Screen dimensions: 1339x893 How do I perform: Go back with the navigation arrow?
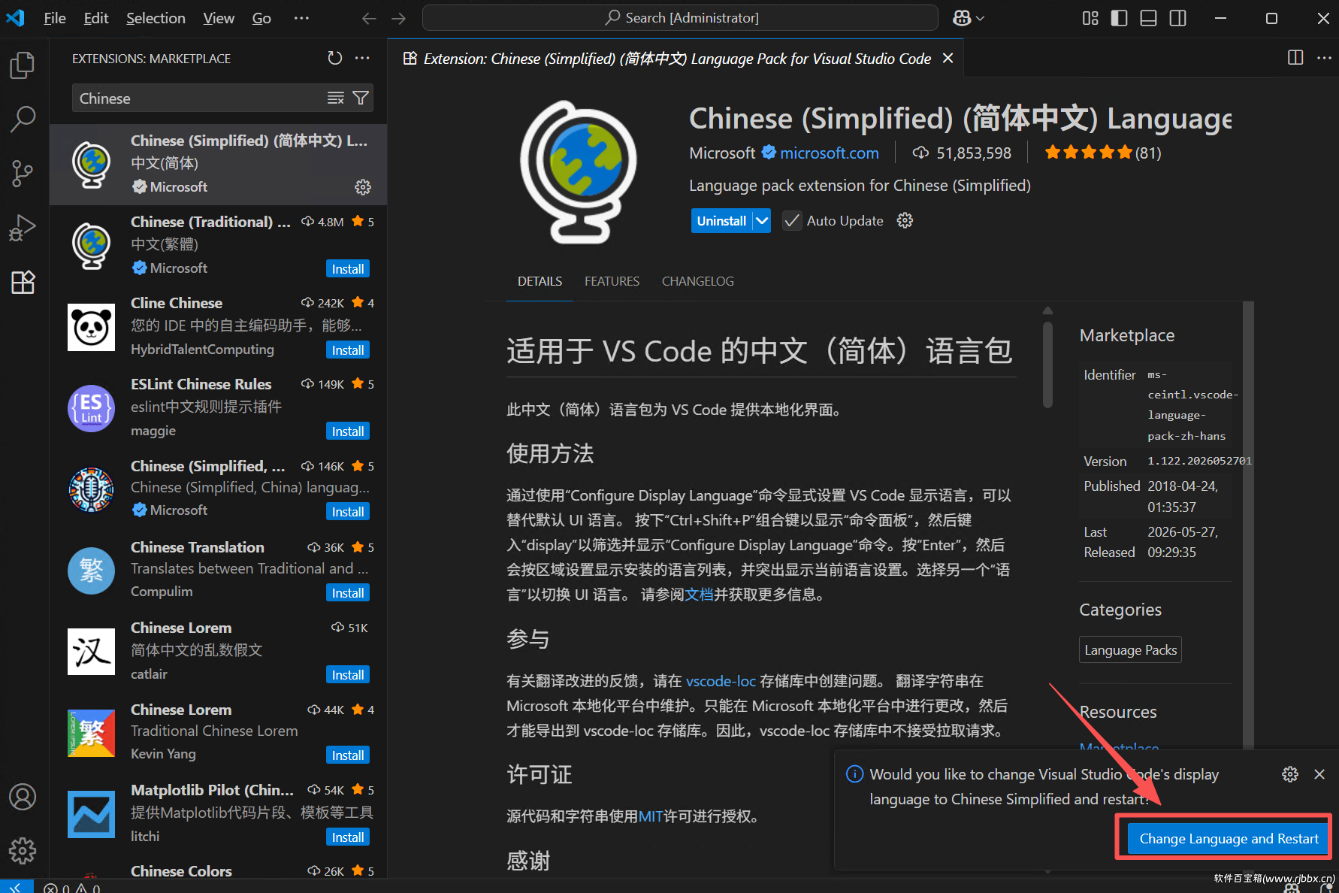pyautogui.click(x=369, y=18)
